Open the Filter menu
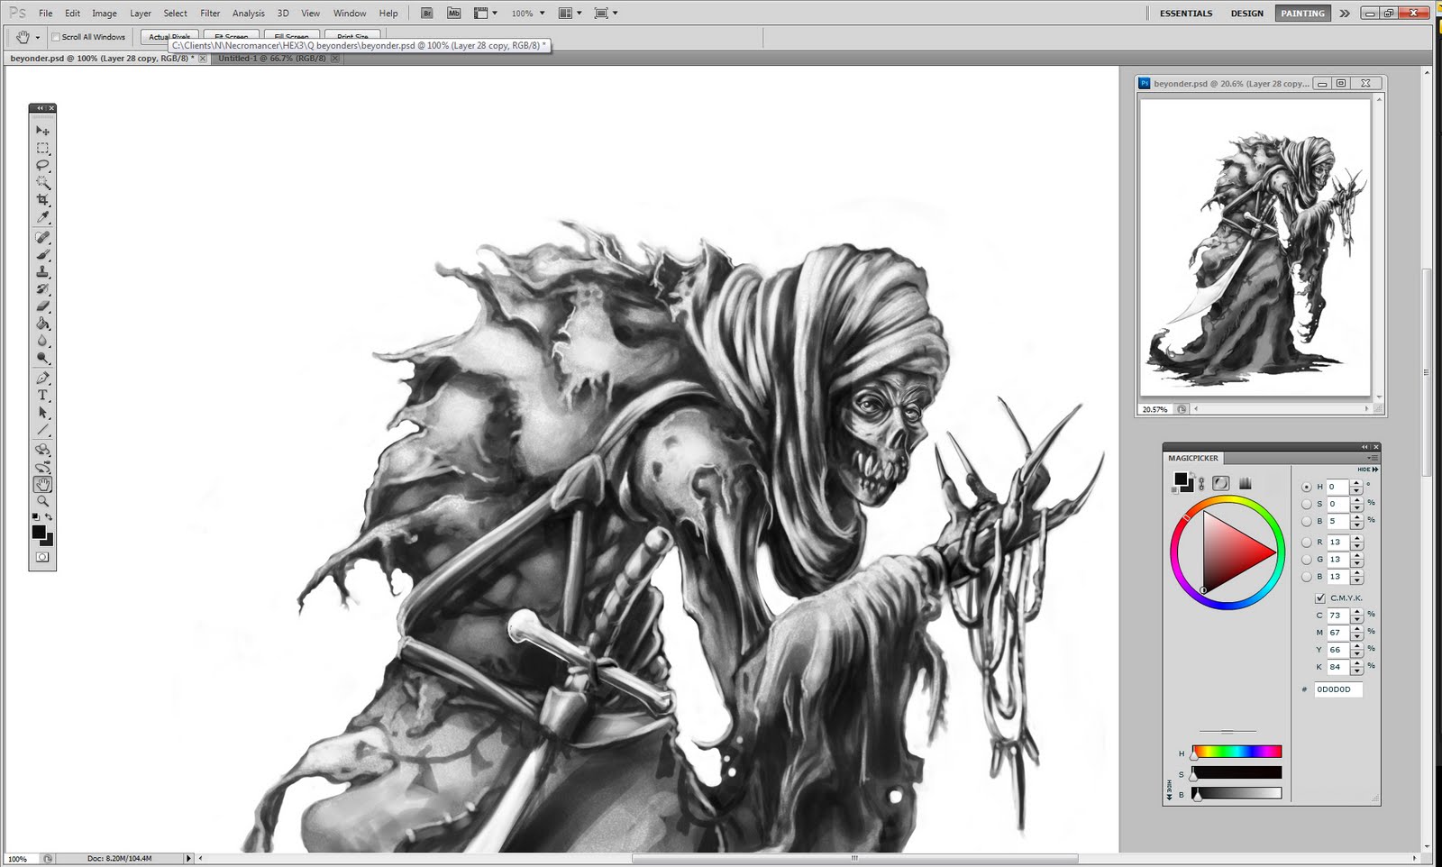 click(x=210, y=14)
